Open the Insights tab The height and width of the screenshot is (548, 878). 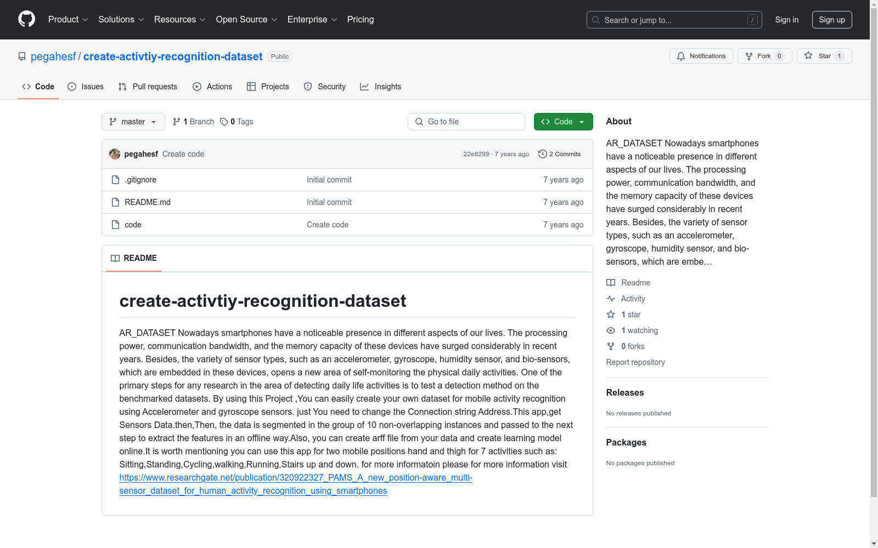381,87
